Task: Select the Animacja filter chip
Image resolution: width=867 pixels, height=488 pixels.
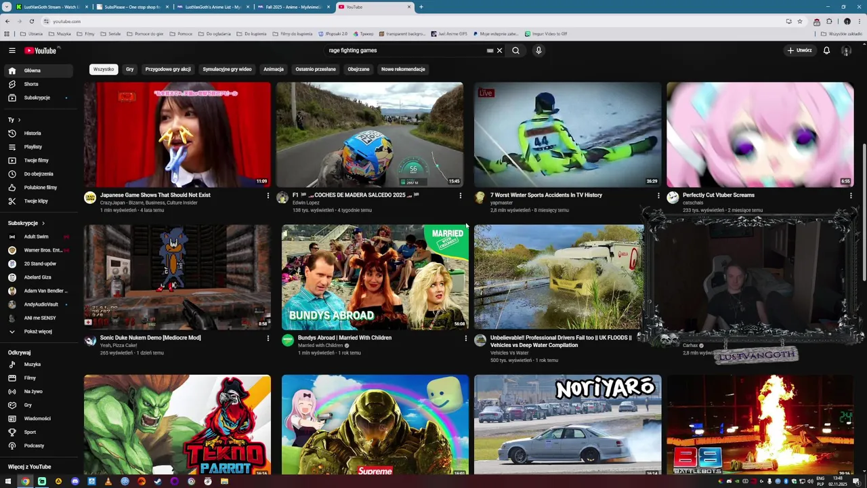Action: coord(274,69)
